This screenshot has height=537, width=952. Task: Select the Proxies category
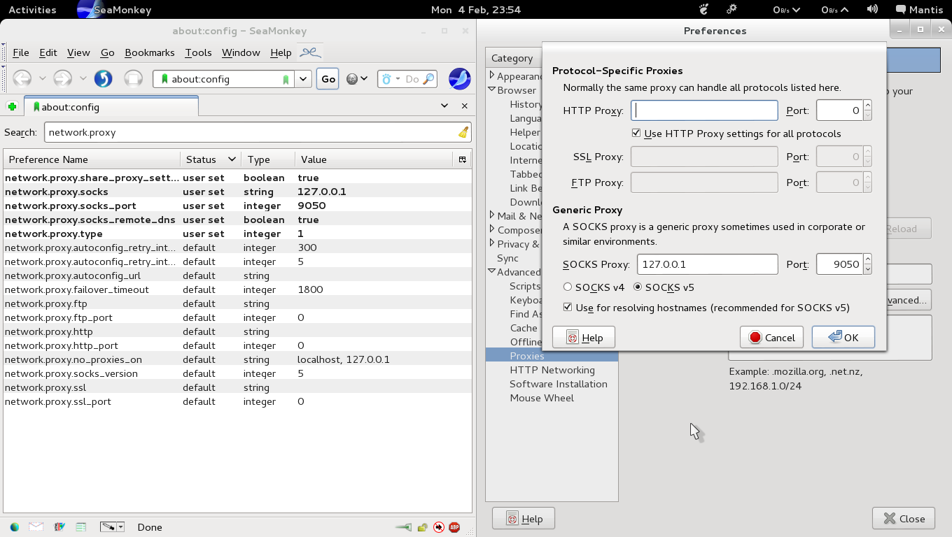(552, 356)
